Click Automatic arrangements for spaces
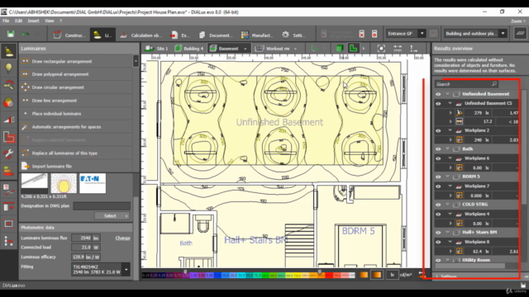 pos(66,126)
